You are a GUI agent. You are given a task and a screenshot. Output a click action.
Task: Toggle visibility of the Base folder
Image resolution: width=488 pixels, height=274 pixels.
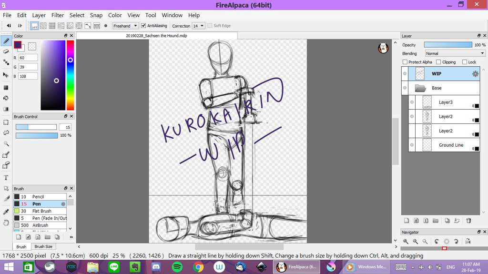coord(405,88)
